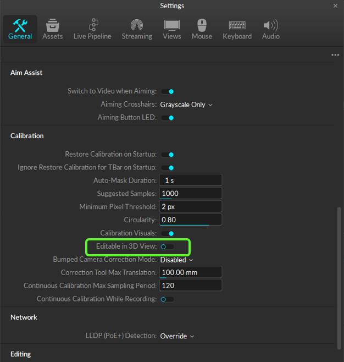Click the Suggested Samples slider field
The height and width of the screenshot is (362, 344).
[191, 194]
